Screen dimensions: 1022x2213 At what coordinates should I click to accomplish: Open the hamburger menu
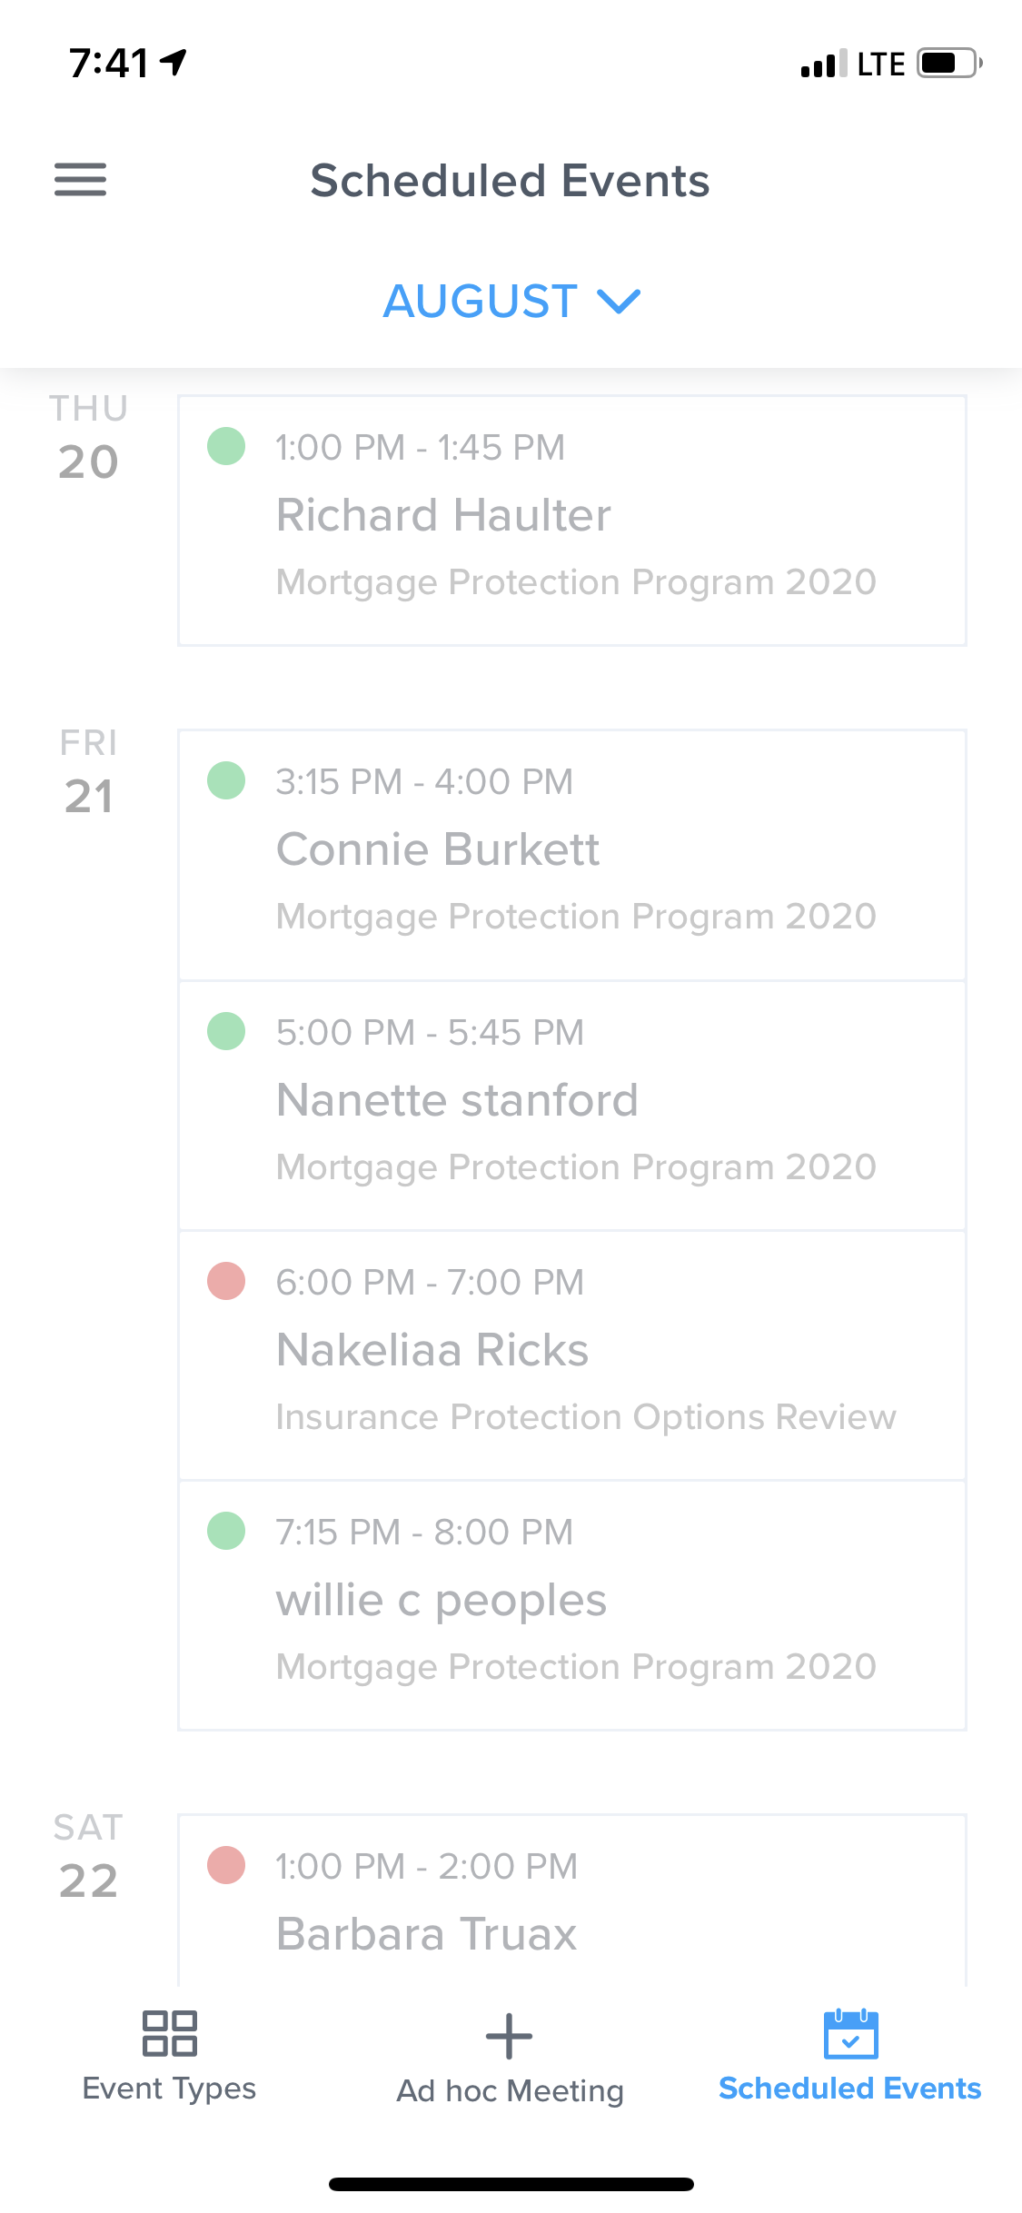[x=80, y=179]
